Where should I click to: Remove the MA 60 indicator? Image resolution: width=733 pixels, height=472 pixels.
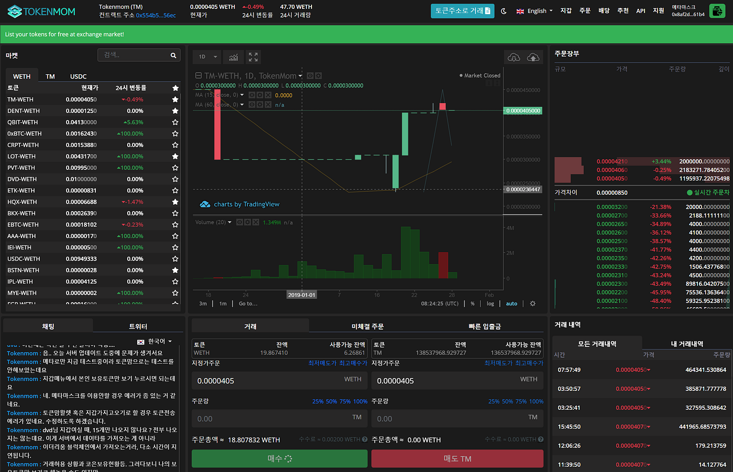268,105
